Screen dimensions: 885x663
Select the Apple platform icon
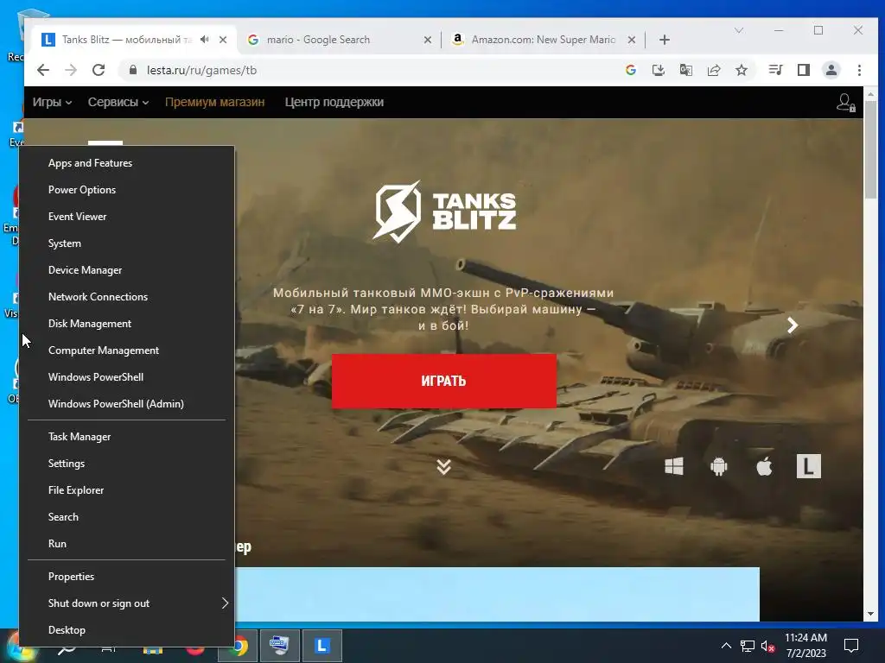(x=764, y=466)
